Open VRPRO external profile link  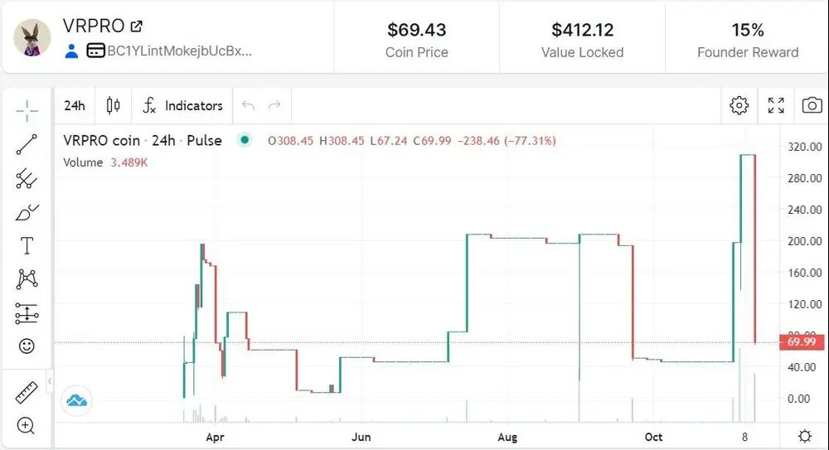click(x=137, y=27)
